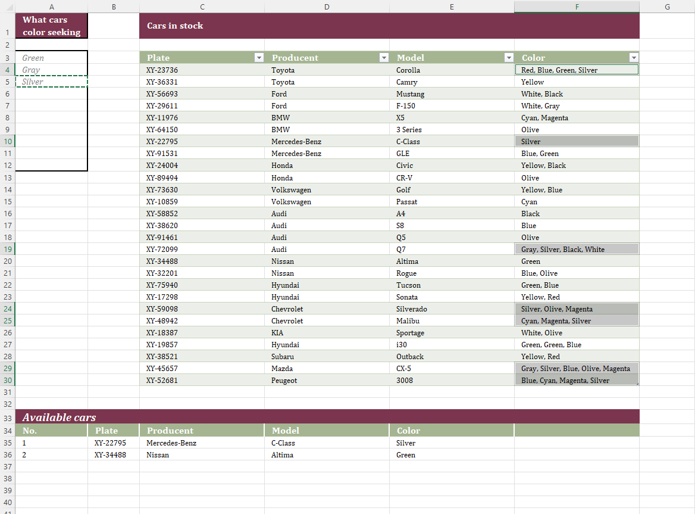Click the 'Green' cell in seeking list
This screenshot has width=695, height=514.
[x=51, y=58]
